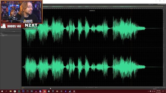
Task: Open the Windows notification center
Action: point(163,91)
